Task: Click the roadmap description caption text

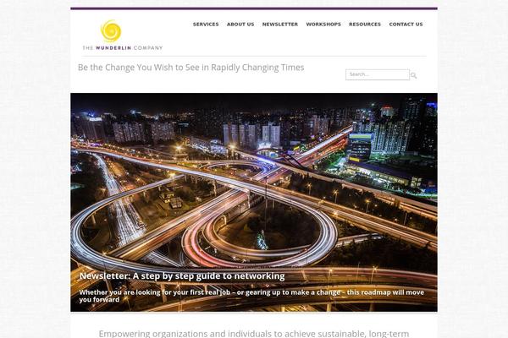Action: click(251, 296)
